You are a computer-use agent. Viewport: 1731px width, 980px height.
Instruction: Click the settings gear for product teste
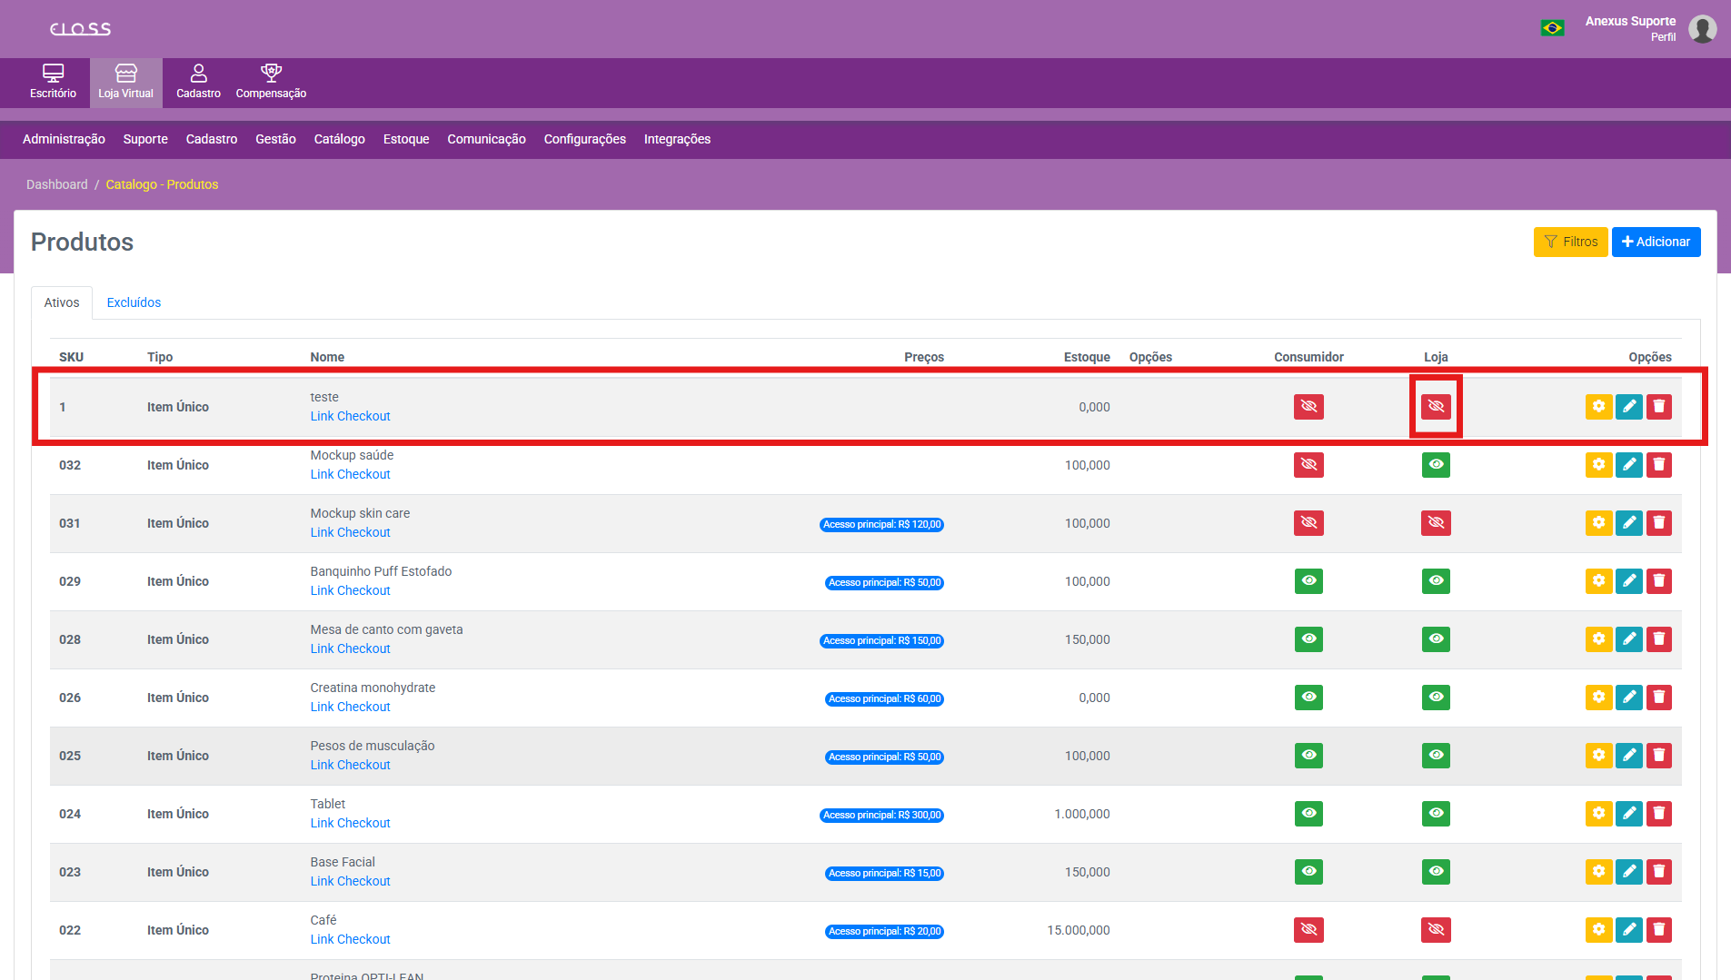tap(1598, 407)
